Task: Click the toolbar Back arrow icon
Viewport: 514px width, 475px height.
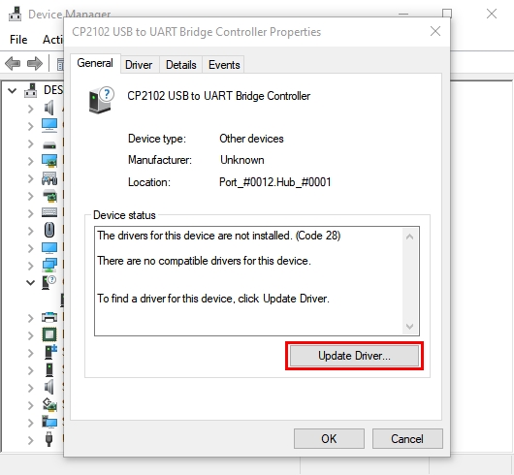Action: [13, 63]
